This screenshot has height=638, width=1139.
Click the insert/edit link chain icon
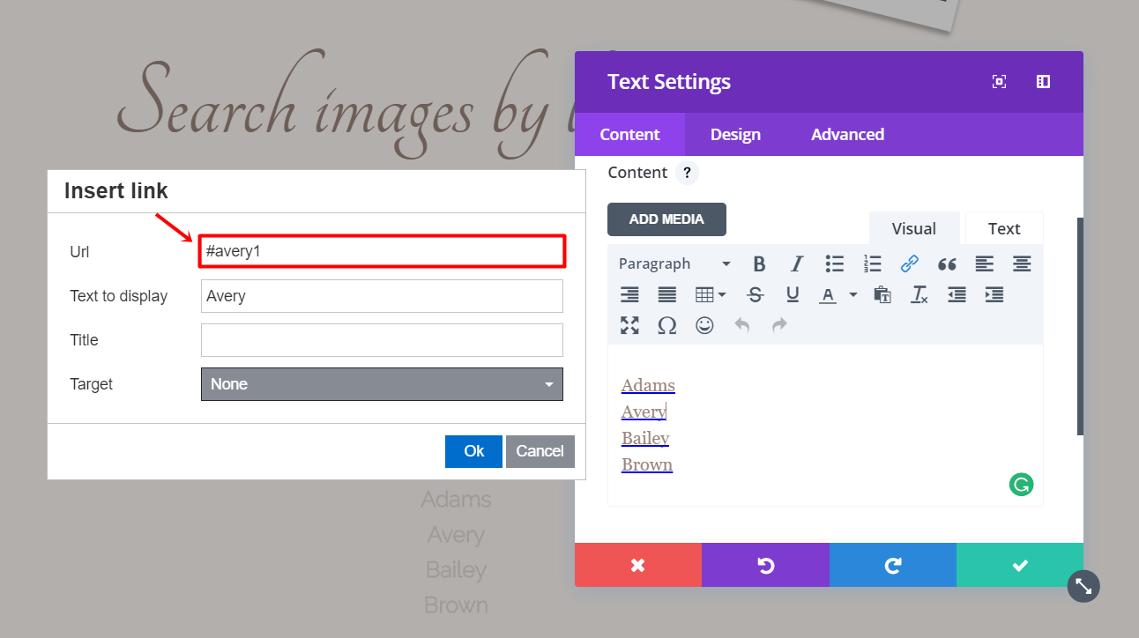pyautogui.click(x=909, y=263)
